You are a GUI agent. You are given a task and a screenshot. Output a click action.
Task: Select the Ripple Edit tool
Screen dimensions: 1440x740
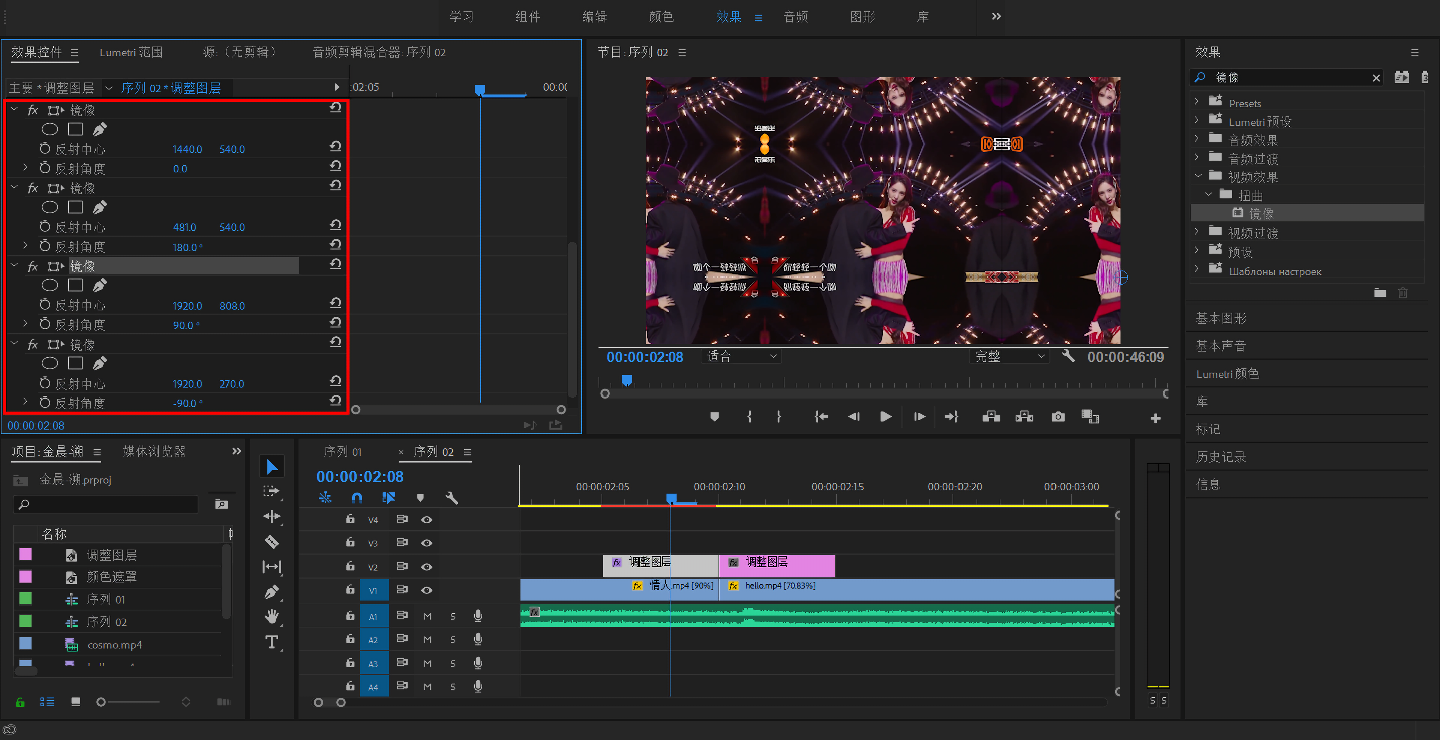point(271,517)
